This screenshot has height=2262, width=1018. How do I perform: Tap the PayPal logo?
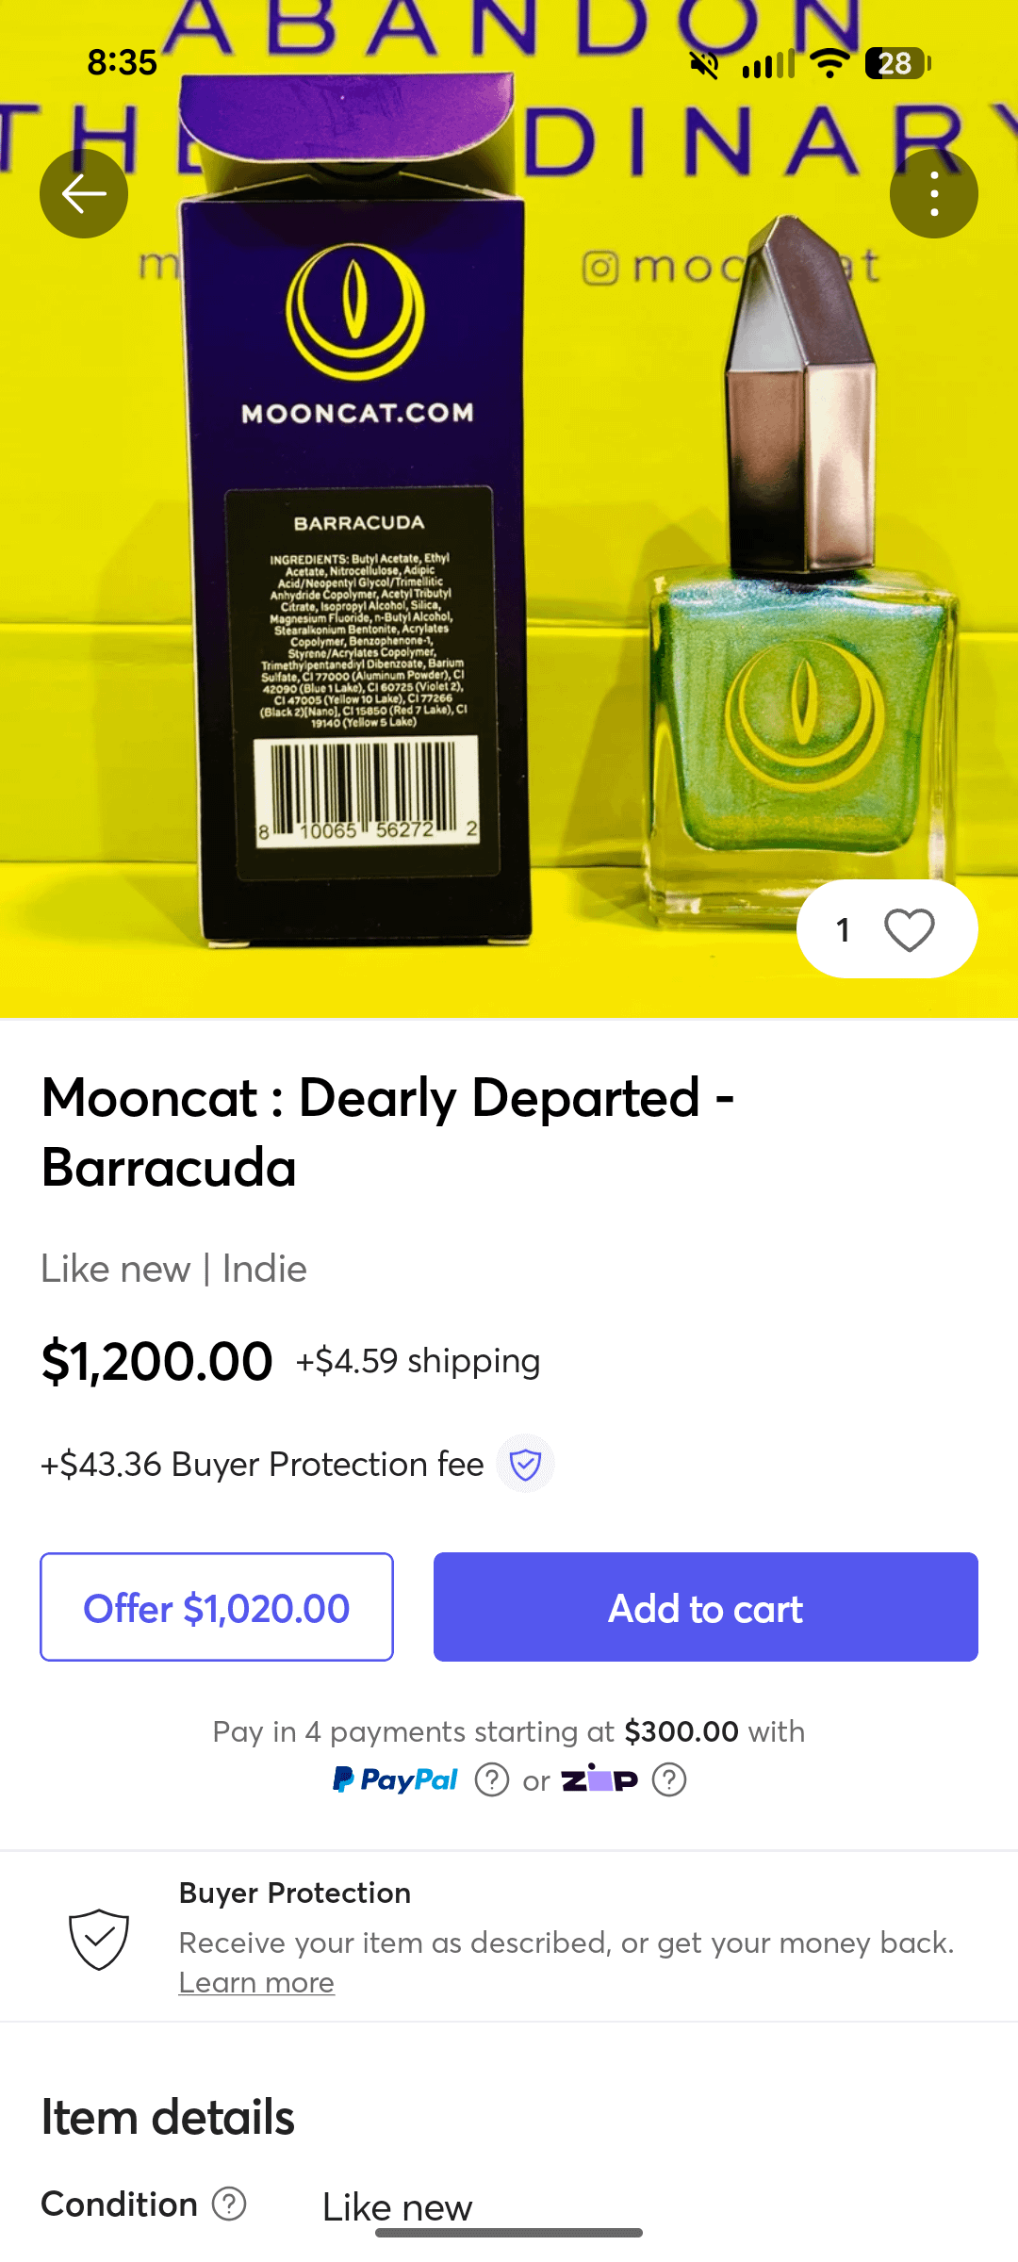pyautogui.click(x=396, y=1779)
